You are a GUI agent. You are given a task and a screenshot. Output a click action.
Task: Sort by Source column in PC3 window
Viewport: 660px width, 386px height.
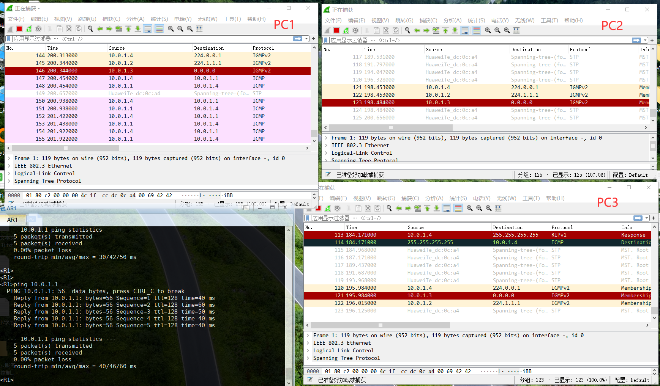pyautogui.click(x=448, y=228)
